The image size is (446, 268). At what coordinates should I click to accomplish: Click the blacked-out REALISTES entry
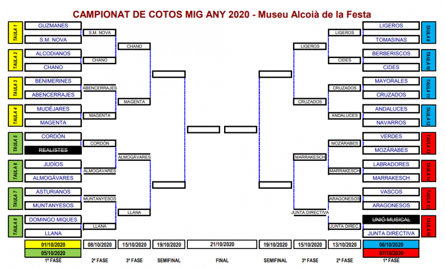(53, 150)
